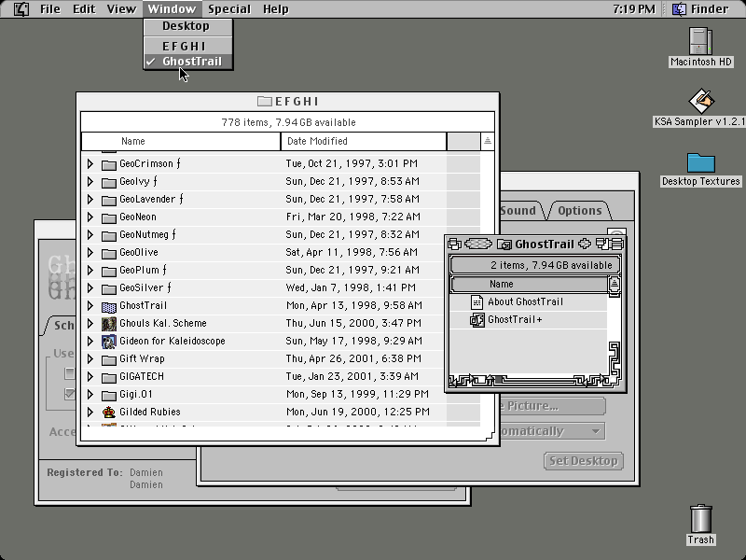This screenshot has width=746, height=560.
Task: Expand the GeoNutmeg folder triangle
Action: coord(90,235)
